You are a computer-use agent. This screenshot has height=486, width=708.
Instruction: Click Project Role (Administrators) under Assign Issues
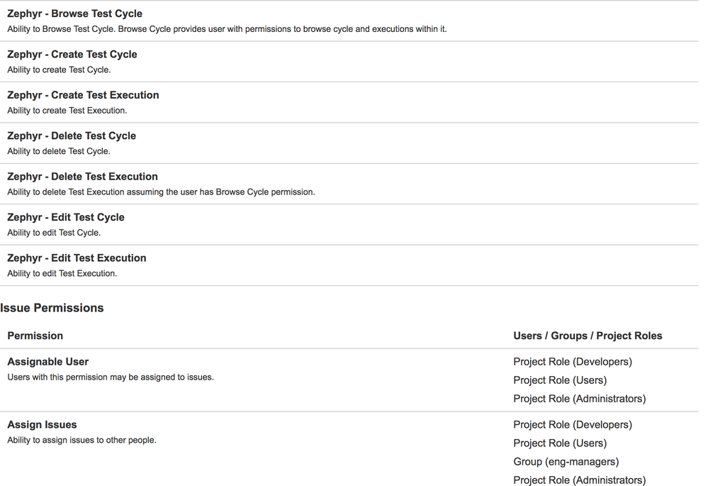tap(579, 480)
